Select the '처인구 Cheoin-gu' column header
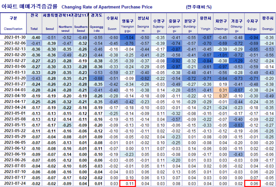 [x=221, y=23]
